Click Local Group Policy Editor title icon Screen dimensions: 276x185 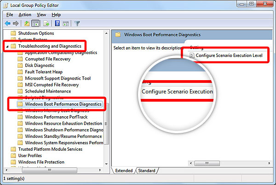[x=6, y=5]
